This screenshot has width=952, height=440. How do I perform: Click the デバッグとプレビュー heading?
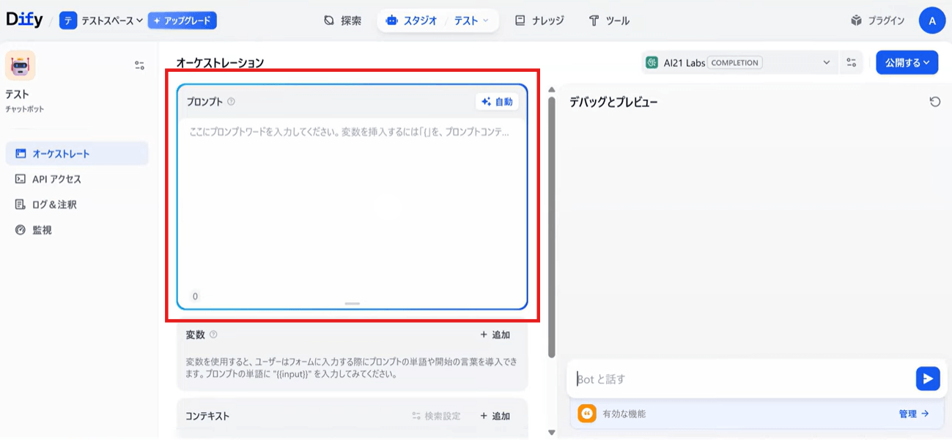pos(613,102)
